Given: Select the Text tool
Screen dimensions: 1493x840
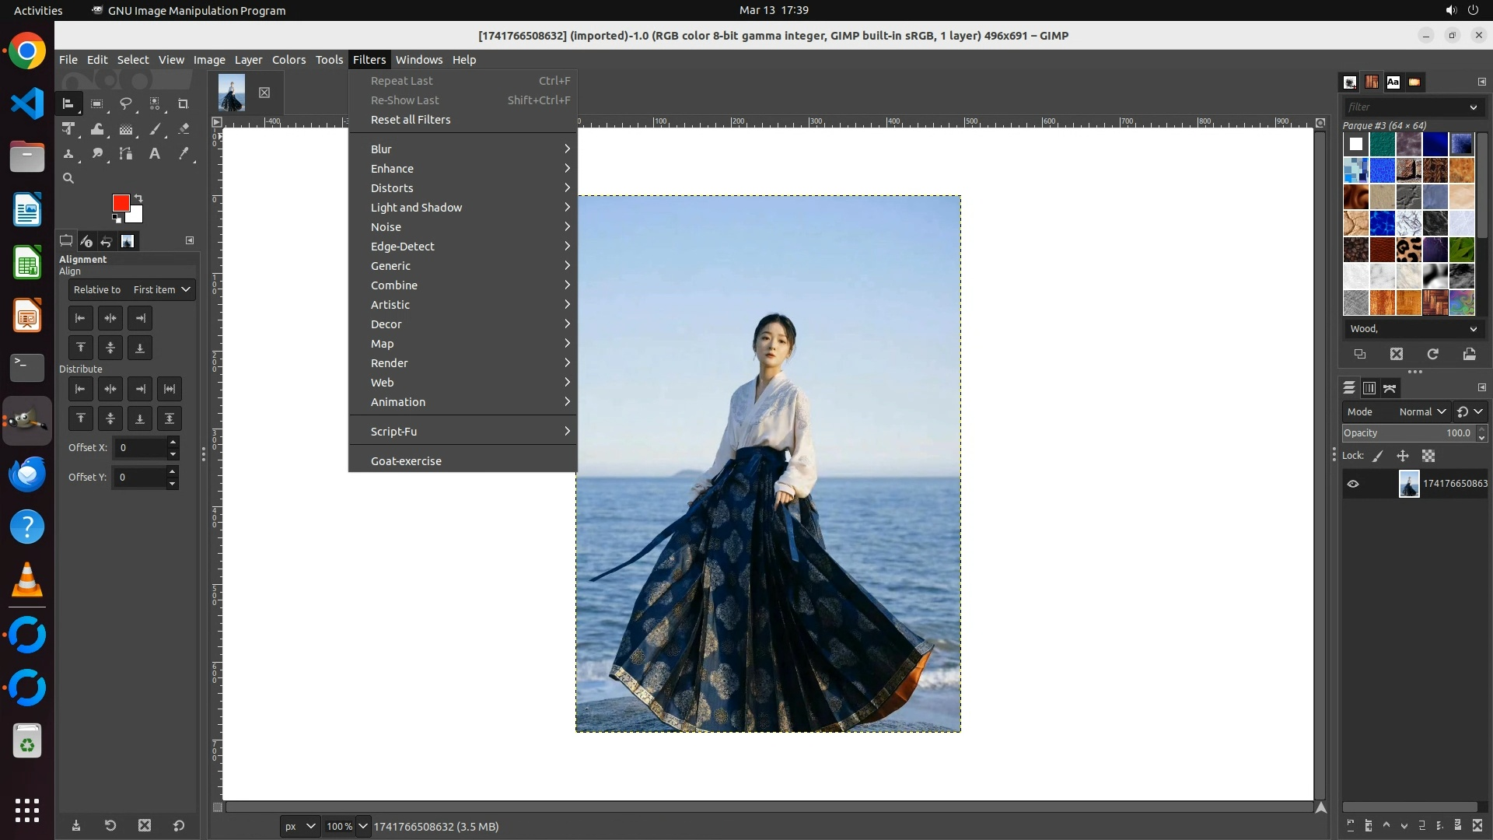Looking at the screenshot, I should (x=155, y=154).
